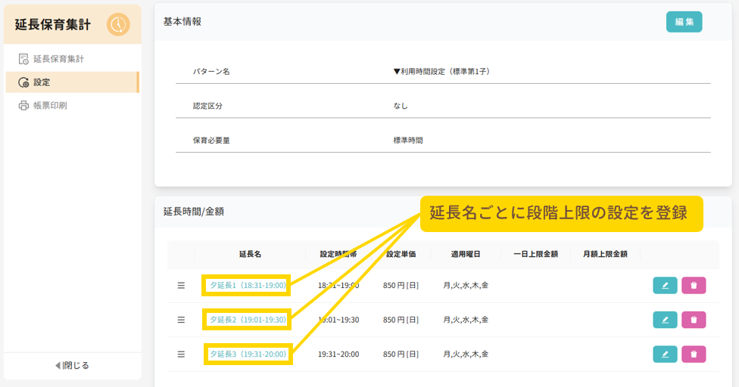The width and height of the screenshot is (739, 387).
Task: Collapse the sidebar with 閉じる
Action: pyautogui.click(x=72, y=365)
